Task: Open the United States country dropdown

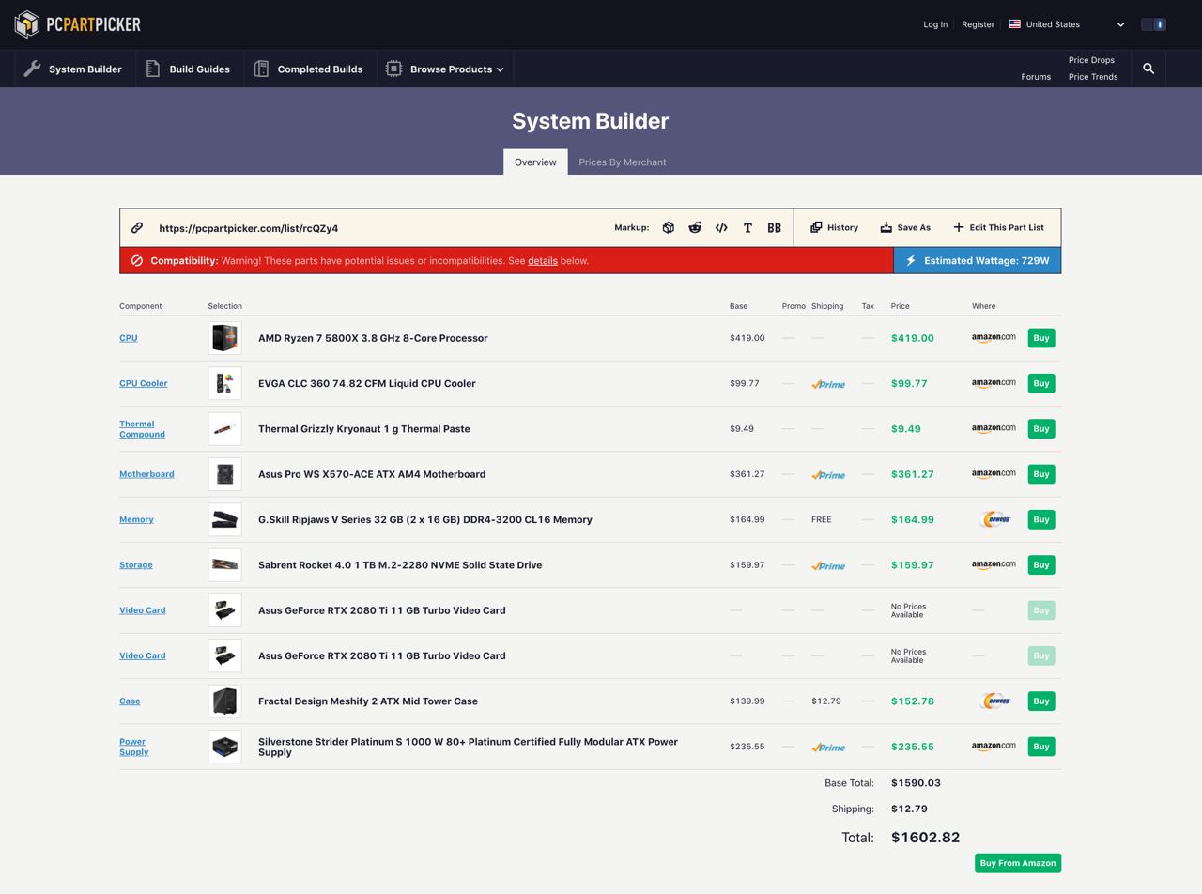Action: pos(1067,24)
